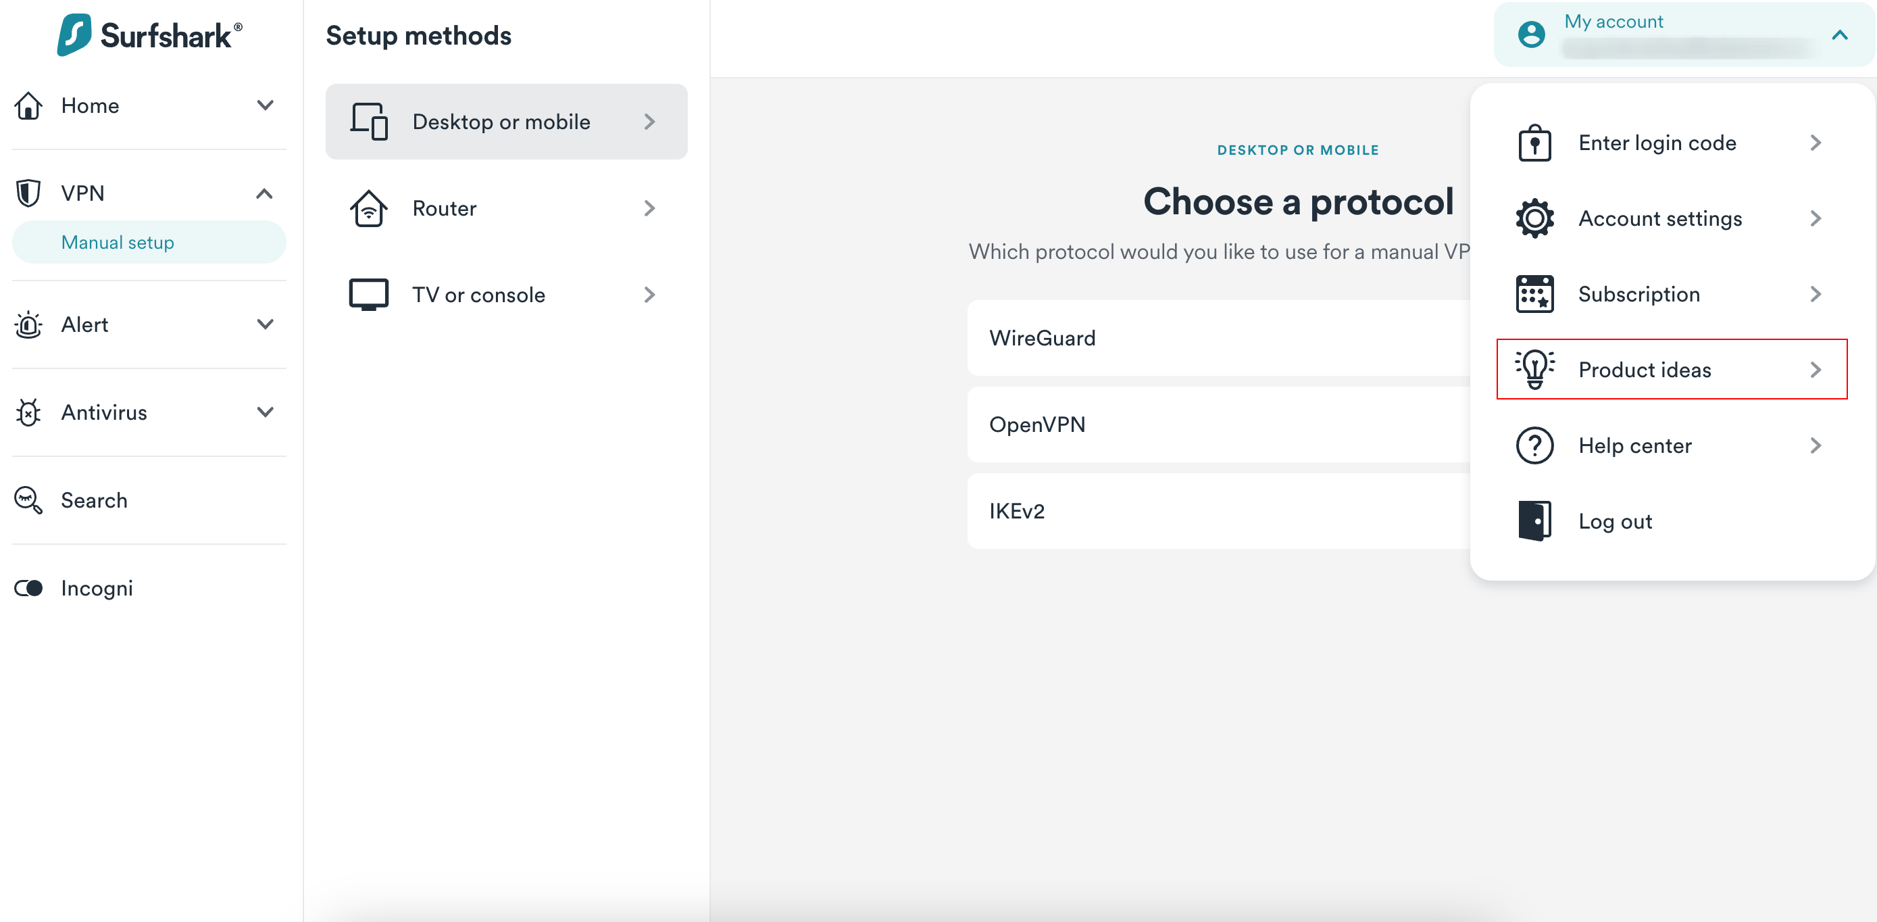Choose the OpenVPN protocol option
The height and width of the screenshot is (922, 1877).
point(1219,425)
